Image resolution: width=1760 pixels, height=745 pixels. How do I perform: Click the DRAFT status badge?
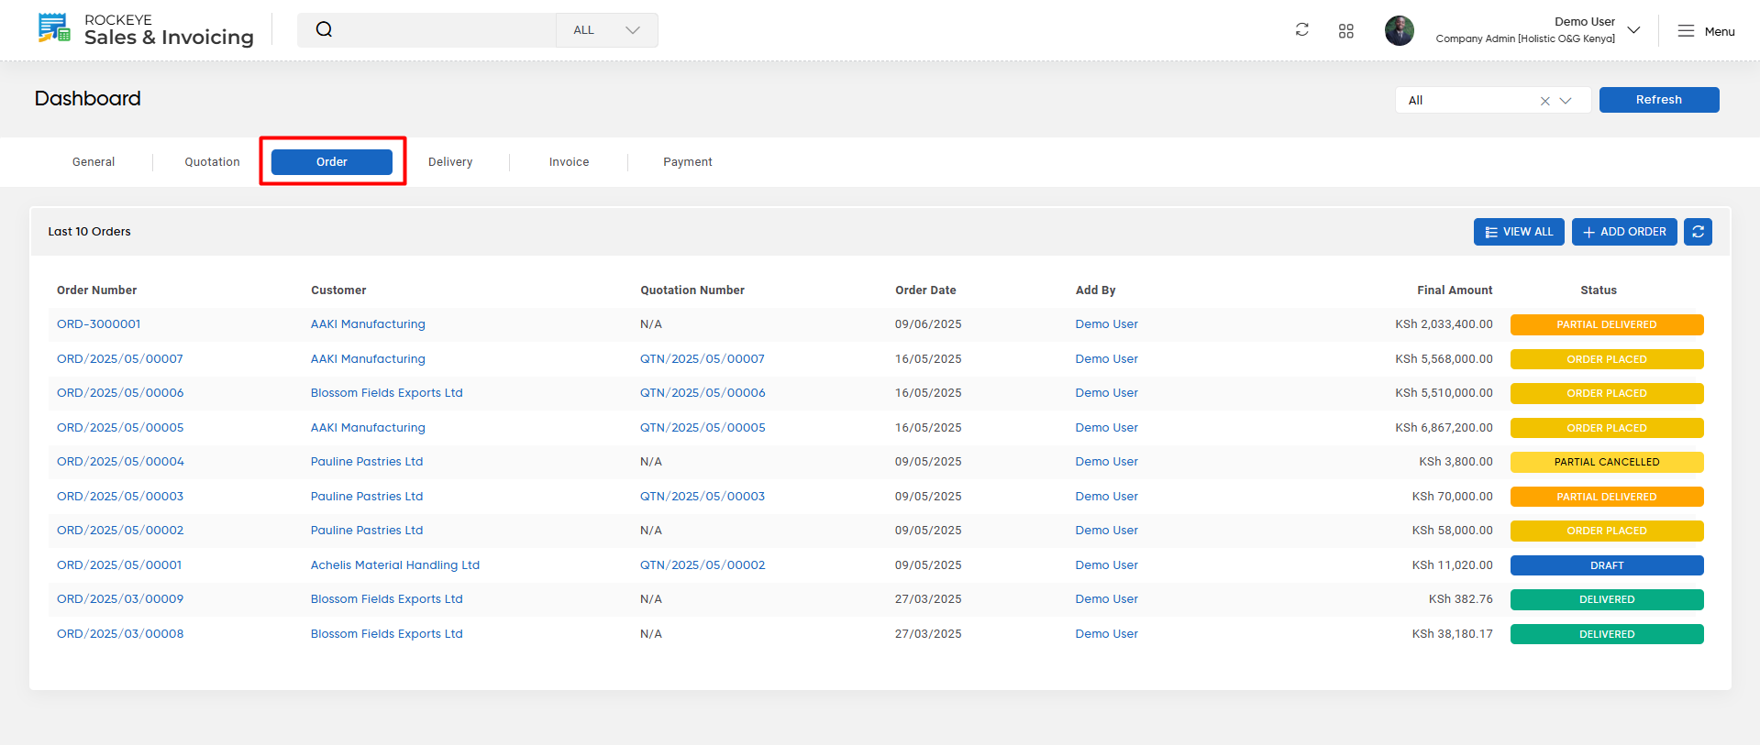(1607, 565)
